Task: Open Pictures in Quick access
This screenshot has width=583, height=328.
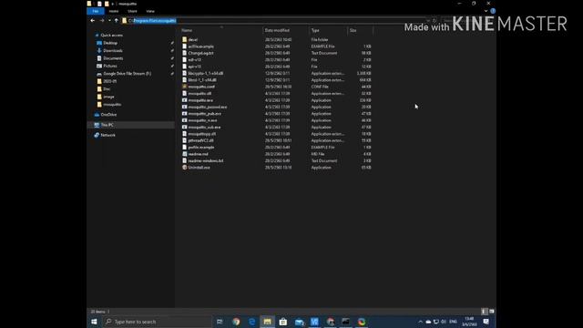Action: click(110, 66)
